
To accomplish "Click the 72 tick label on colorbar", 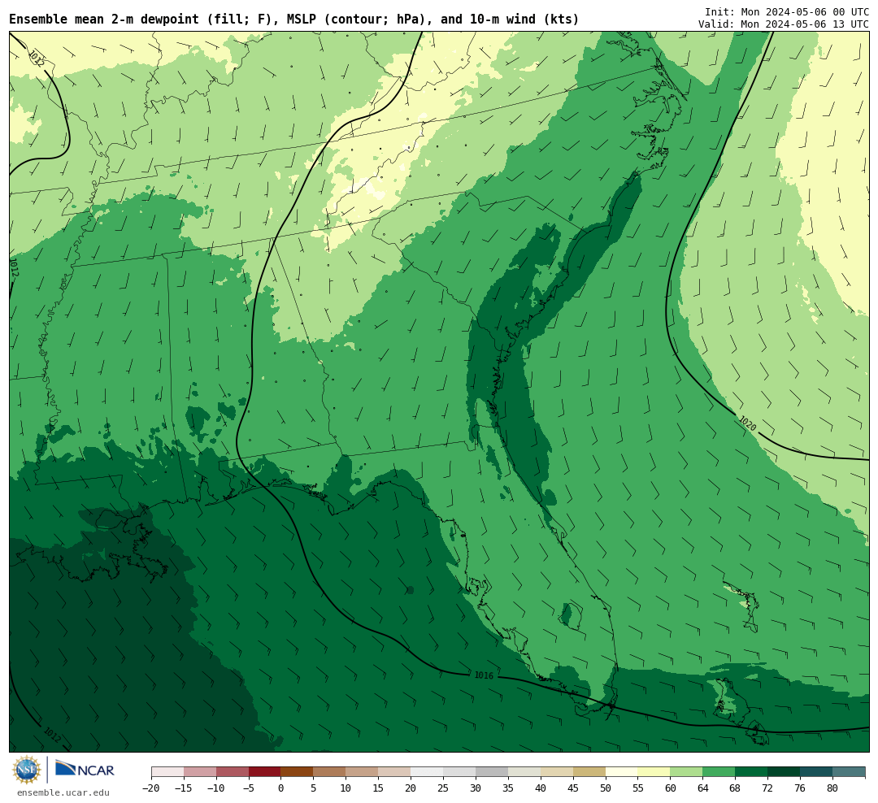I will tap(768, 788).
